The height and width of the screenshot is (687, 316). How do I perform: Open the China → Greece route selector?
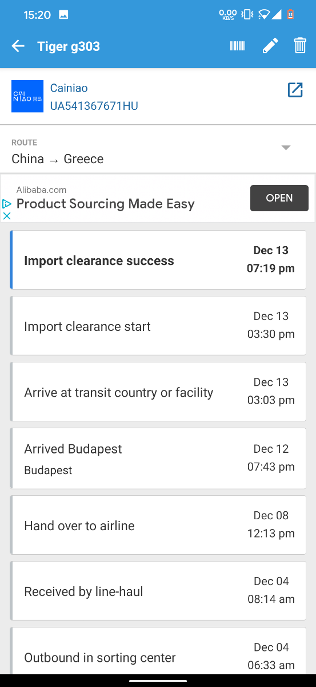click(158, 151)
